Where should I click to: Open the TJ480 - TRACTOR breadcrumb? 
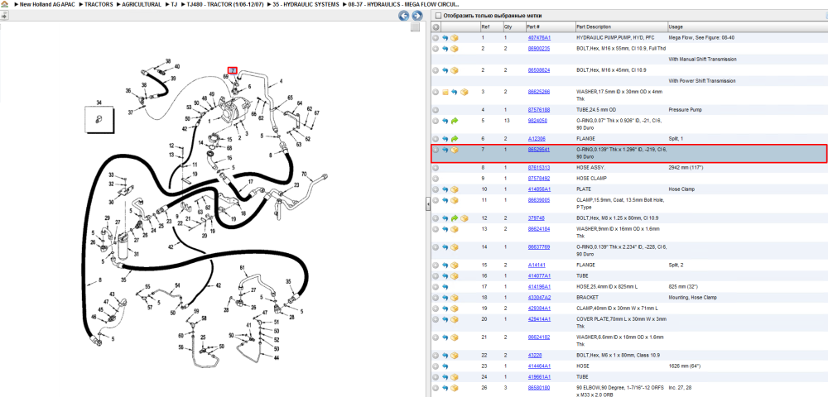225,4
